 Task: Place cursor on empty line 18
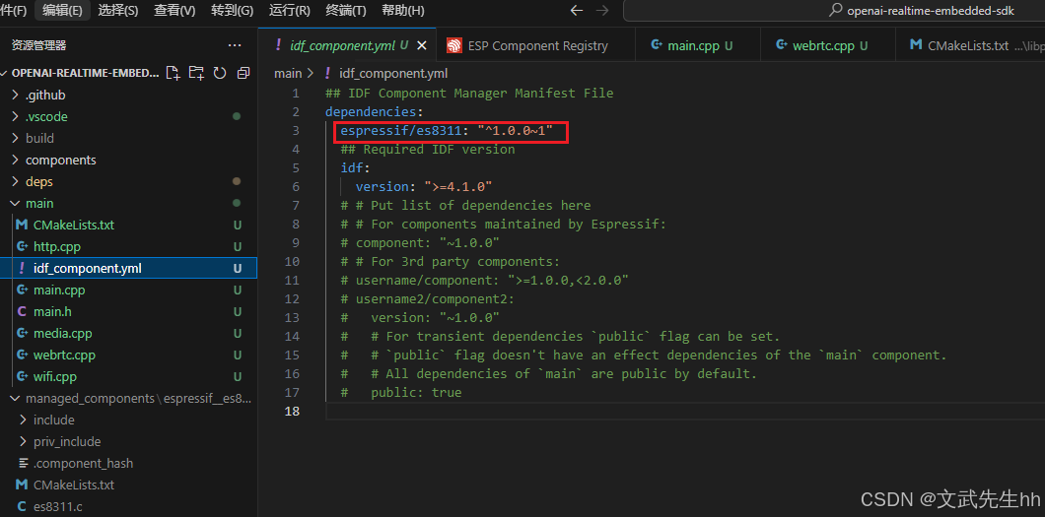pos(685,412)
